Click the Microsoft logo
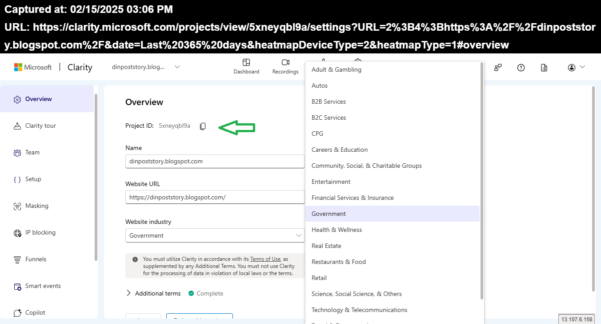The width and height of the screenshot is (601, 324). coord(33,67)
